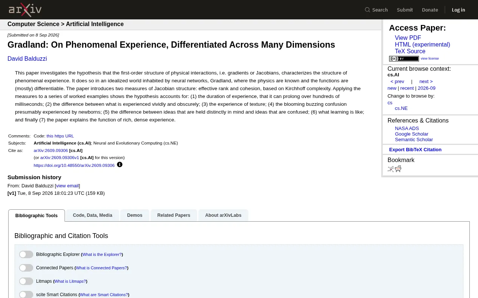478x298 pixels.
Task: Click Export BibTeX Citation
Action: pyautogui.click(x=415, y=150)
